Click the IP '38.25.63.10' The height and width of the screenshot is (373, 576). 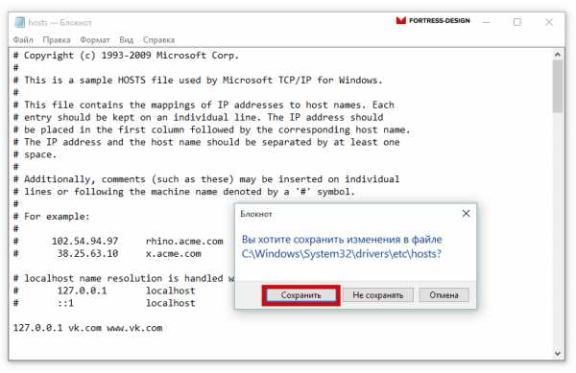click(87, 254)
